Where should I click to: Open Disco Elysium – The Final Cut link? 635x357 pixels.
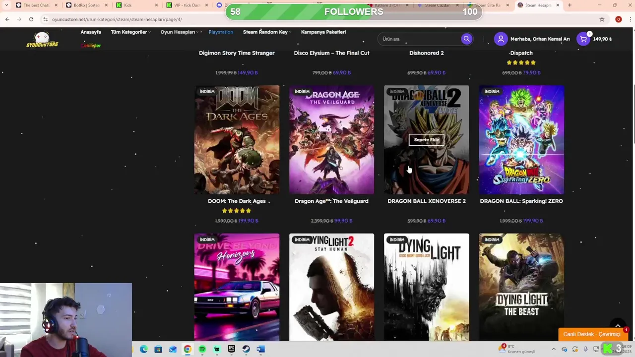(331, 53)
